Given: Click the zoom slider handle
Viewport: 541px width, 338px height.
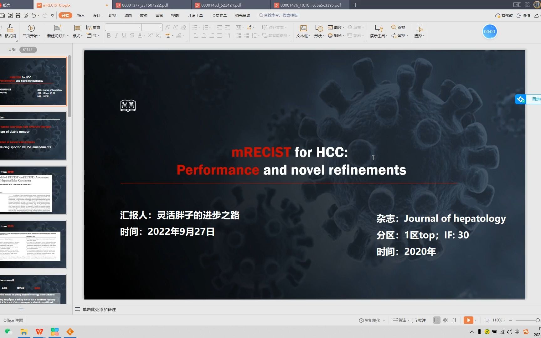Looking at the screenshot, I should point(538,320).
